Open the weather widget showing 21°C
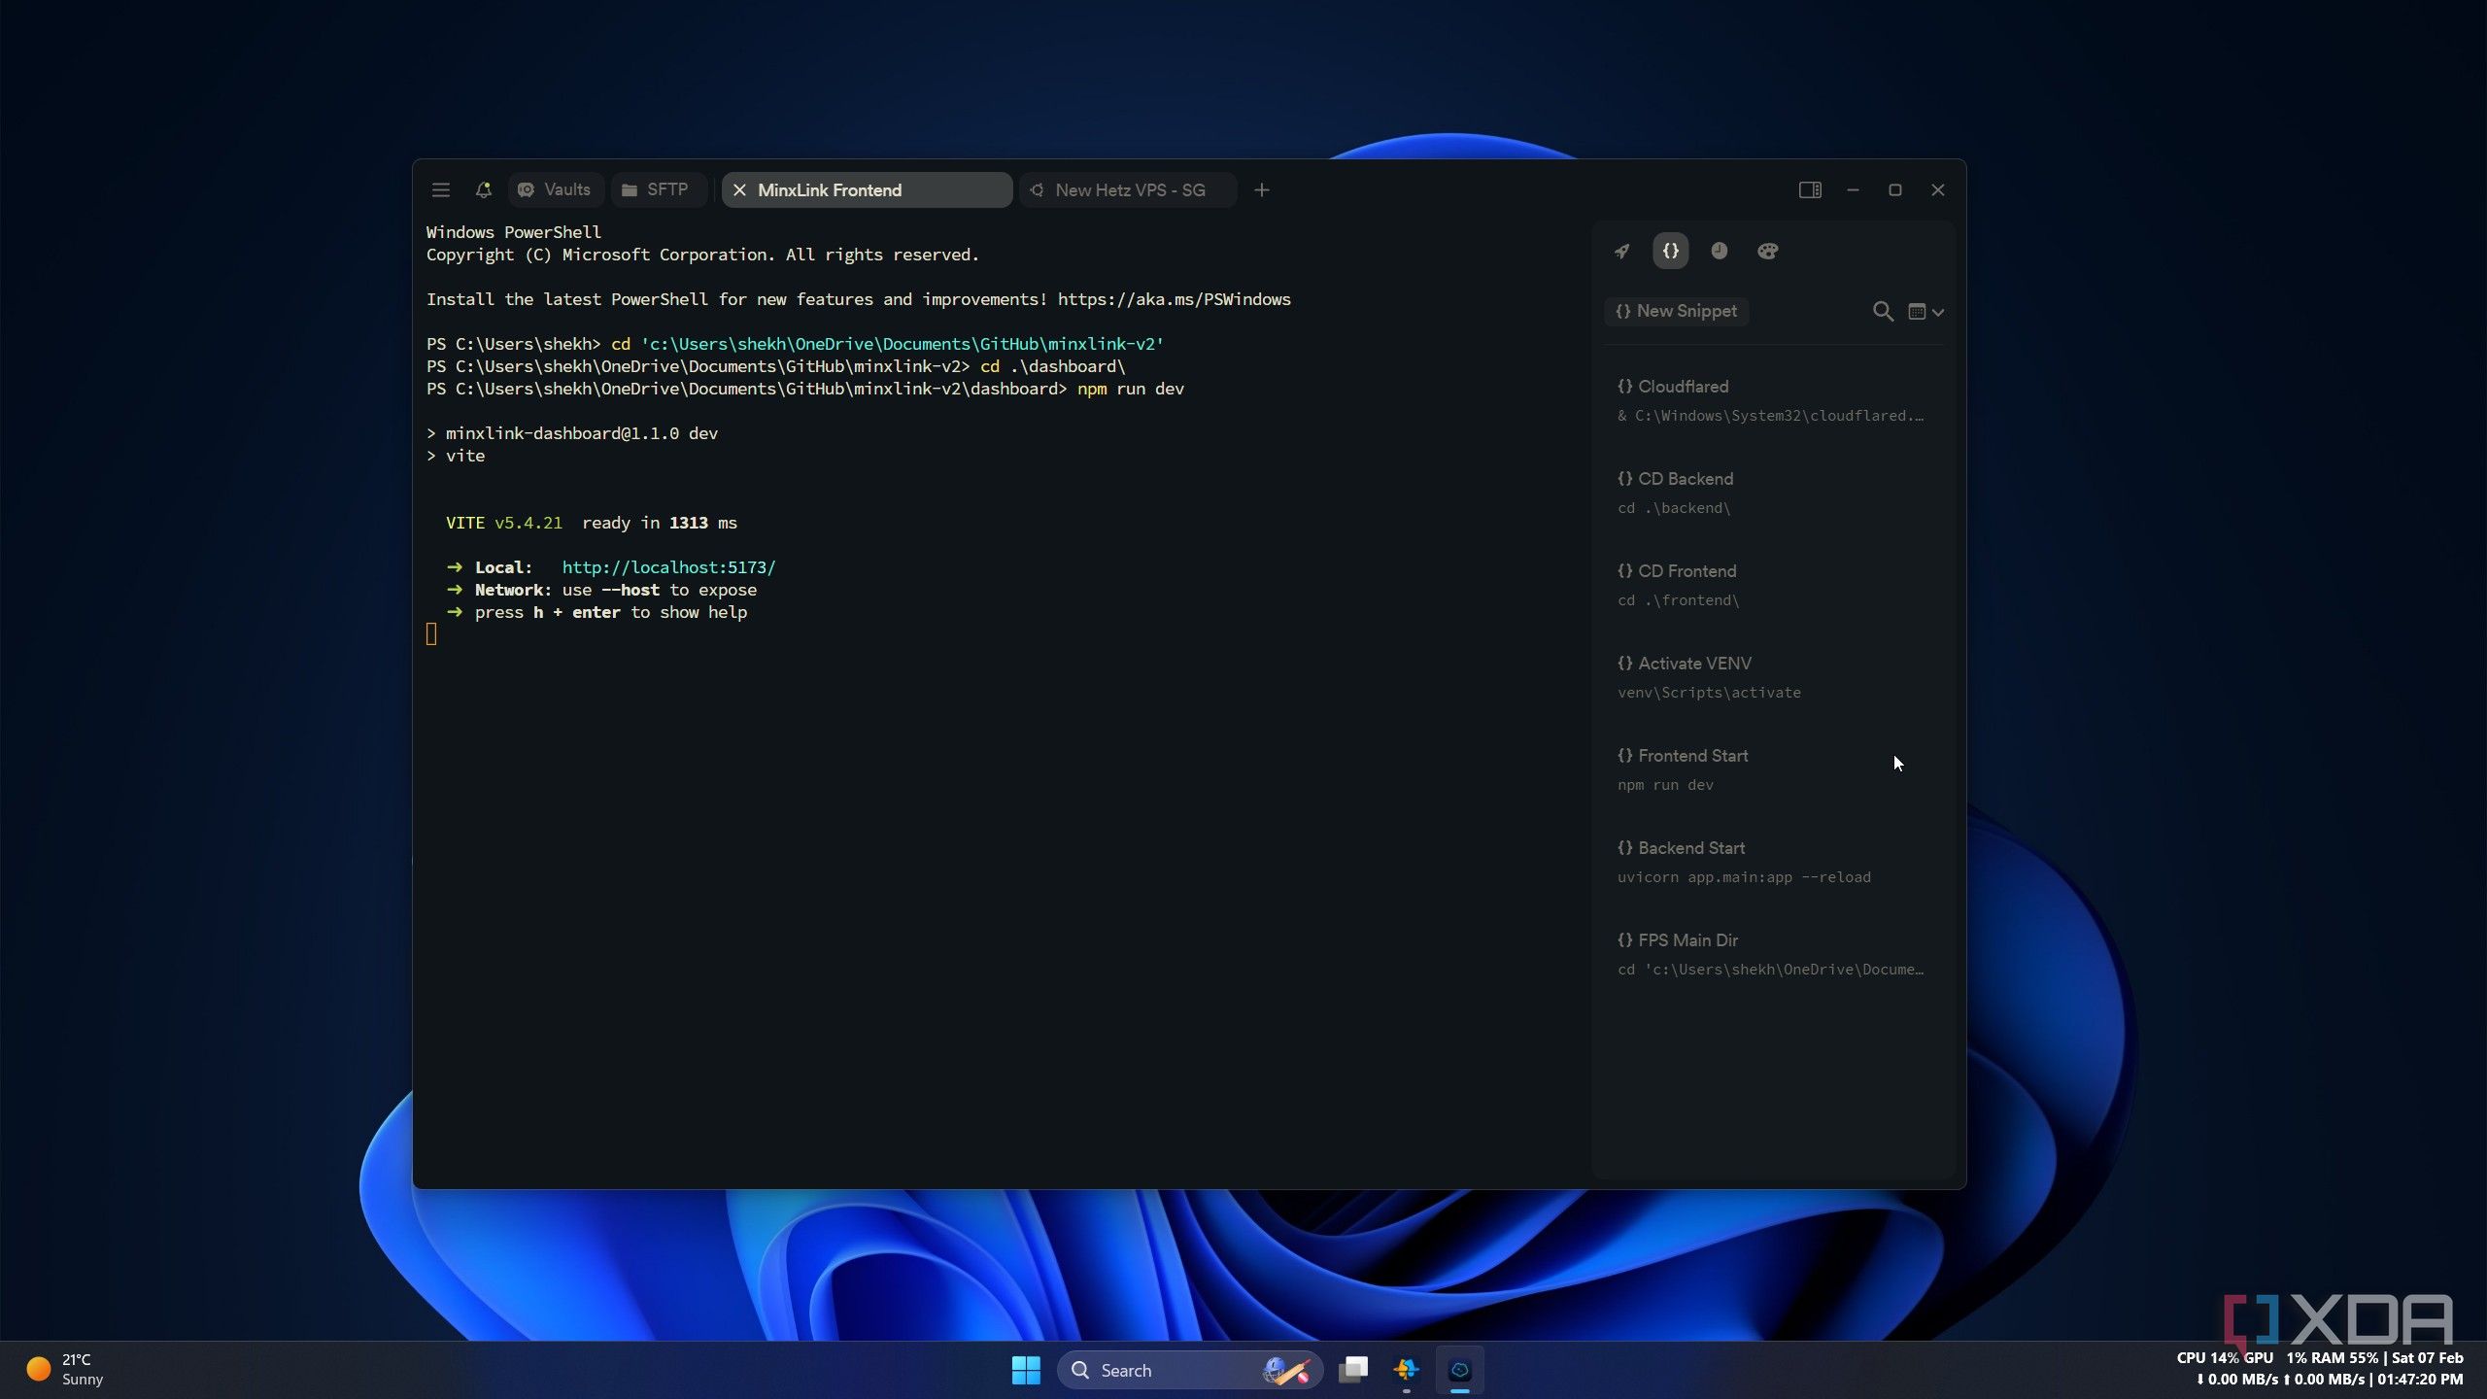2487x1399 pixels. (x=65, y=1370)
